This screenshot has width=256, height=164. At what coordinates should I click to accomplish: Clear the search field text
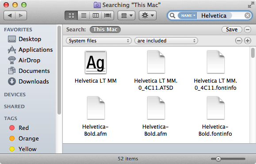coord(248,15)
